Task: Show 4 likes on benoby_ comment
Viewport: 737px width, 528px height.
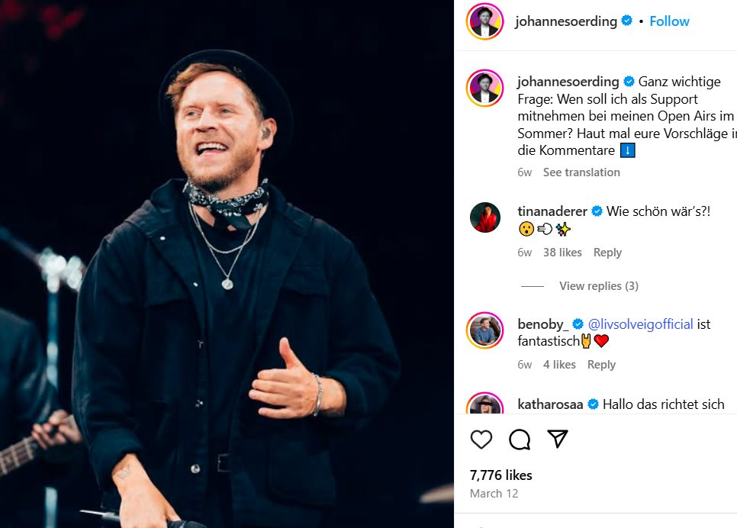Action: coord(559,365)
